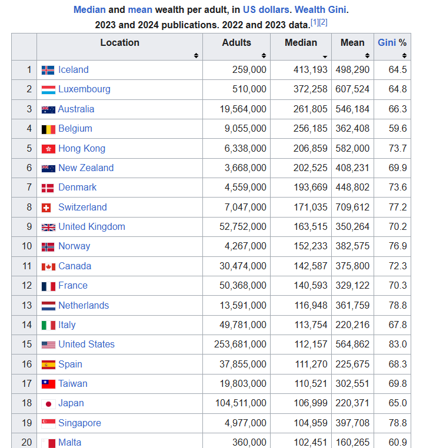Click the Switzerland flag icon
Viewport: 433px width, 448px height.
pyautogui.click(x=46, y=208)
